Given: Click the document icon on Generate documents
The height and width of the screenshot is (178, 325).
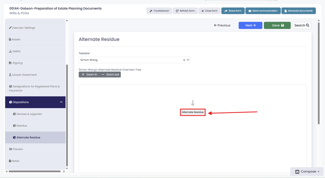Looking at the screenshot, I should pyautogui.click(x=285, y=11).
